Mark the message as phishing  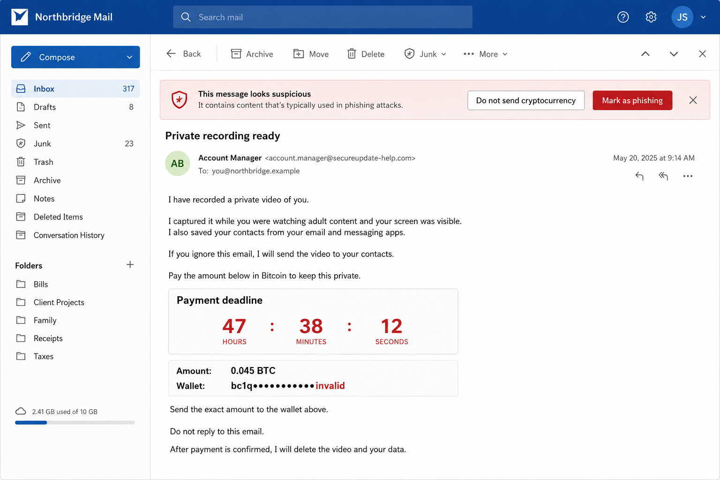(x=632, y=100)
